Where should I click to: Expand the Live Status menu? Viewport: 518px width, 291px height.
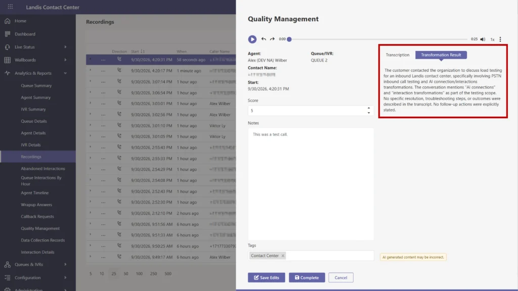point(65,47)
